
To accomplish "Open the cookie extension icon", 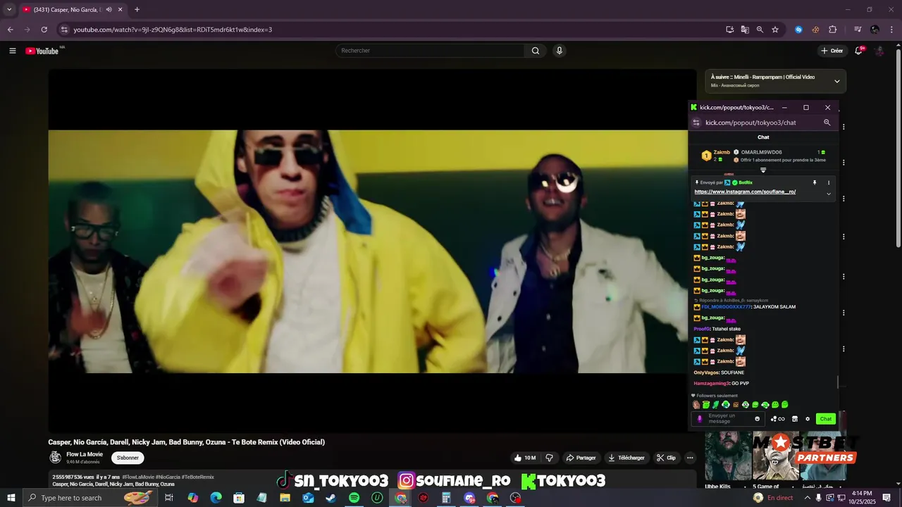I will click(x=815, y=30).
